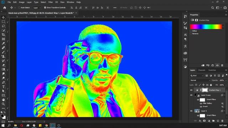The image size is (228, 128).
Task: Open the Select menu
Action: (x=43, y=2)
